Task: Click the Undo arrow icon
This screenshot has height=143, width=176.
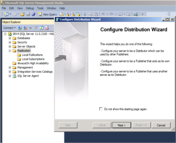Action: pyautogui.click(x=103, y=14)
